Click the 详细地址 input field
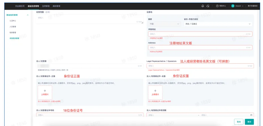This screenshot has width=263, height=126. (200, 34)
